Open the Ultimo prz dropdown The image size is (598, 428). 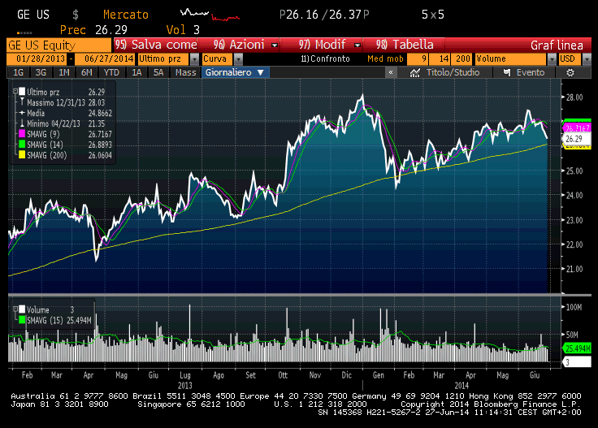click(x=194, y=59)
